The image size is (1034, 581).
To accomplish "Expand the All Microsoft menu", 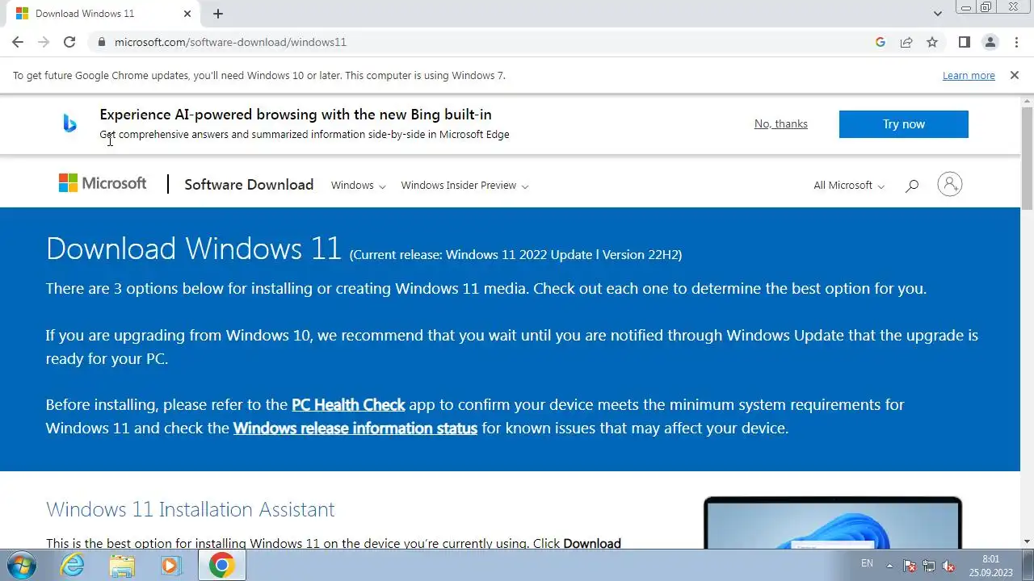I will coord(849,186).
